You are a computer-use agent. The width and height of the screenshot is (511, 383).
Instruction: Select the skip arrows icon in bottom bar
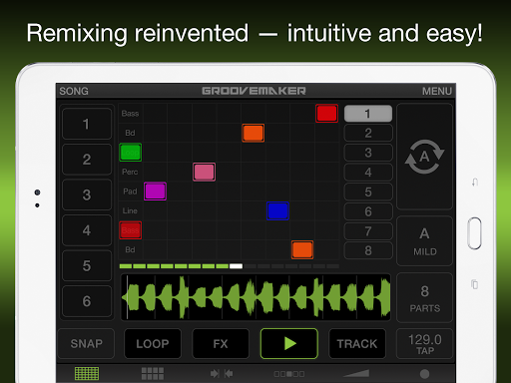tap(222, 374)
